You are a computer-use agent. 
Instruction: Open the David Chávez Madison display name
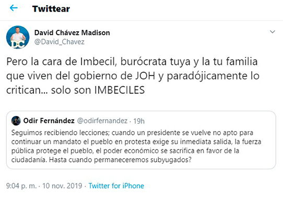[72, 33]
